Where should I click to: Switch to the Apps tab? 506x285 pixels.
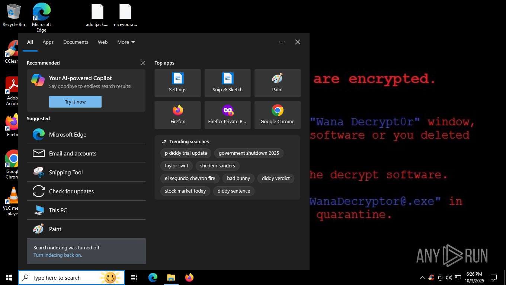48,42
